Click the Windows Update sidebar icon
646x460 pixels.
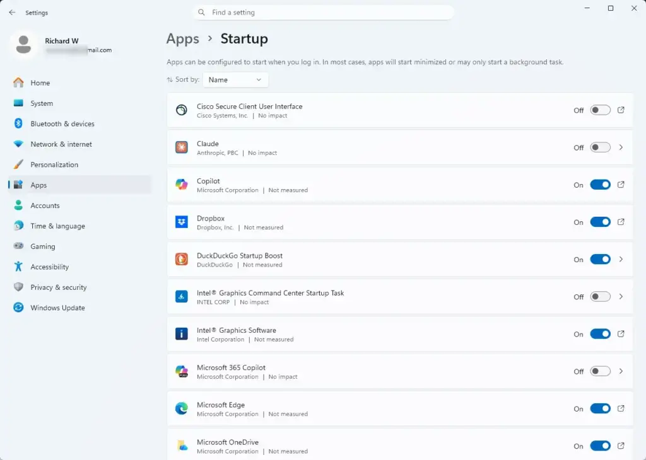[18, 308]
